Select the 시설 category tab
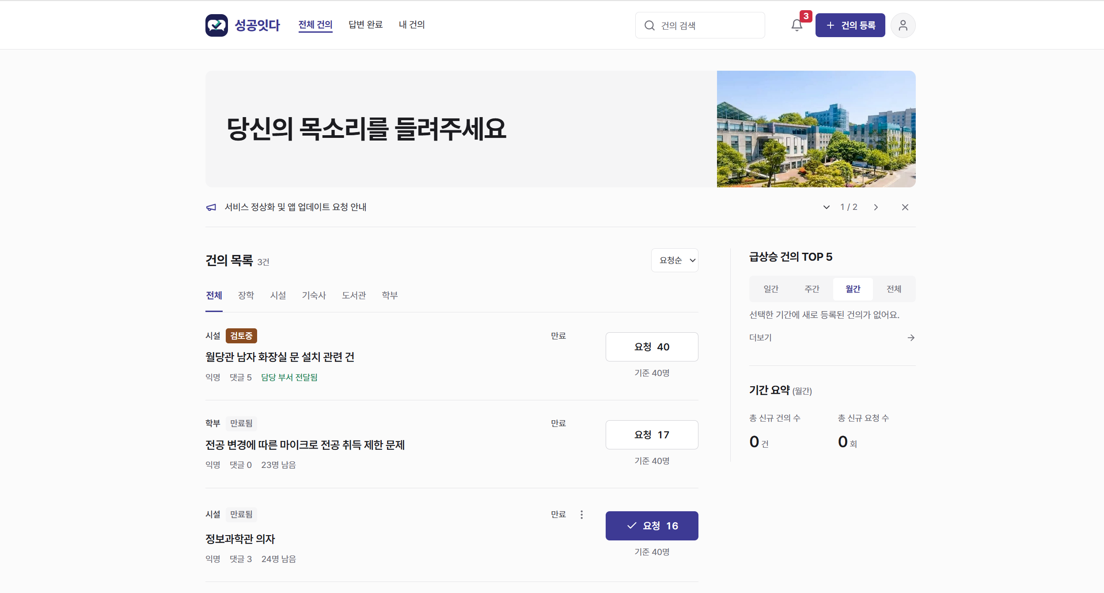1104x593 pixels. [278, 295]
